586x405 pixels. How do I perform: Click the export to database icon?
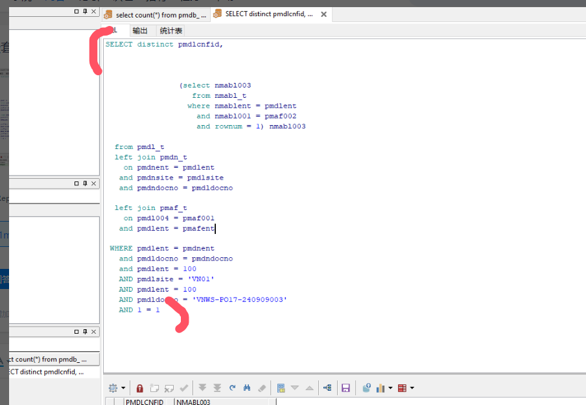[367, 388]
